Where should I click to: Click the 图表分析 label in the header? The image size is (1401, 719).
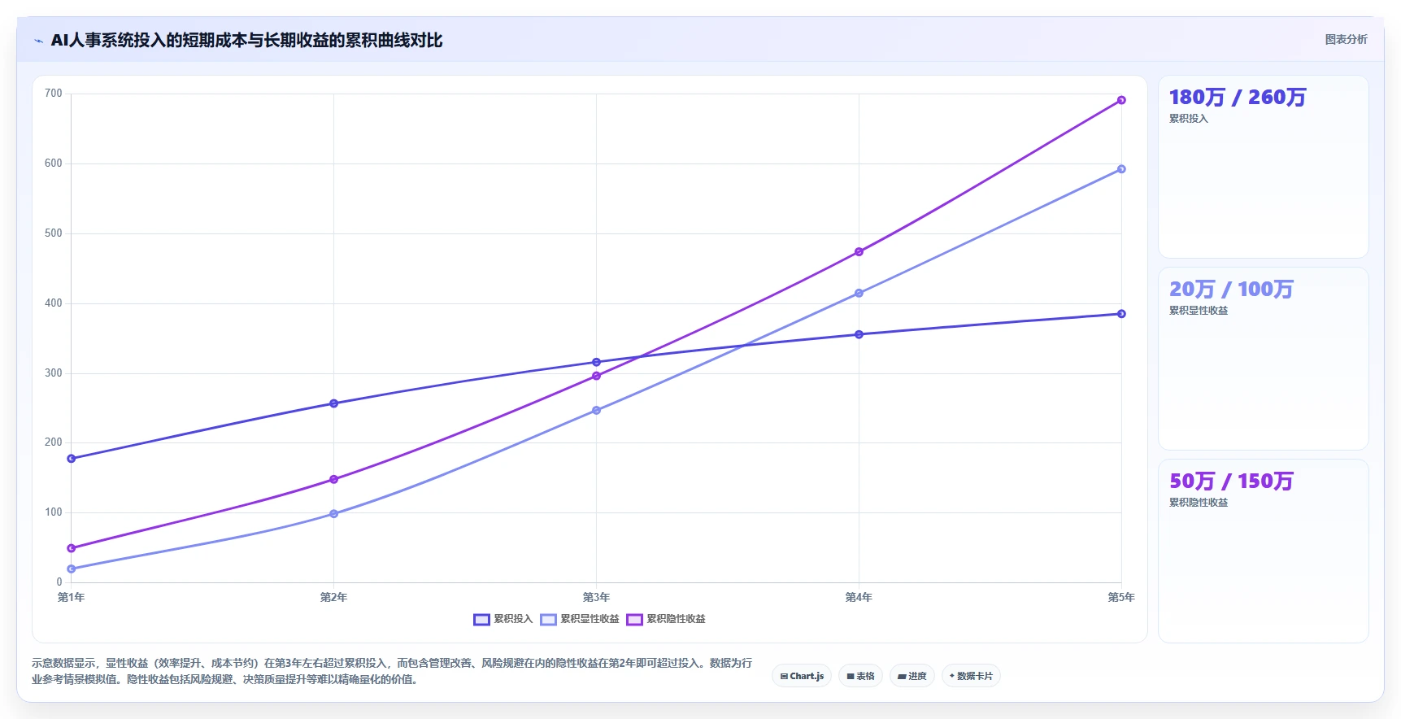pyautogui.click(x=1346, y=39)
